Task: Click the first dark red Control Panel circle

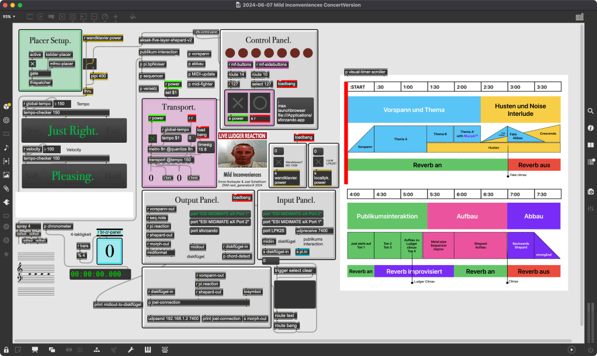Action: 231,52
